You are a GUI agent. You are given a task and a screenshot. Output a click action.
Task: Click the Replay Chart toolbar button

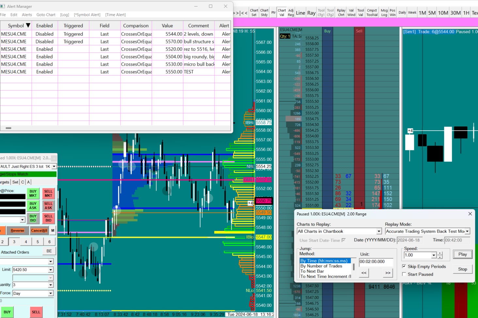(x=341, y=13)
